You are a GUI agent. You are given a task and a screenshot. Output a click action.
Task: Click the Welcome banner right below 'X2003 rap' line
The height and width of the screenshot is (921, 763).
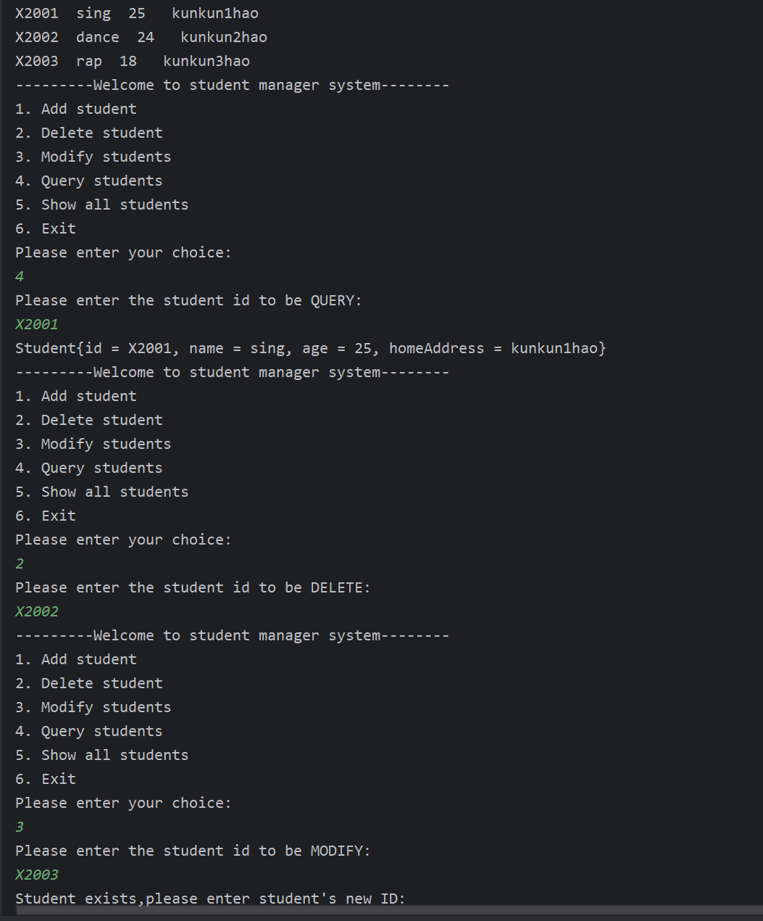pyautogui.click(x=232, y=86)
